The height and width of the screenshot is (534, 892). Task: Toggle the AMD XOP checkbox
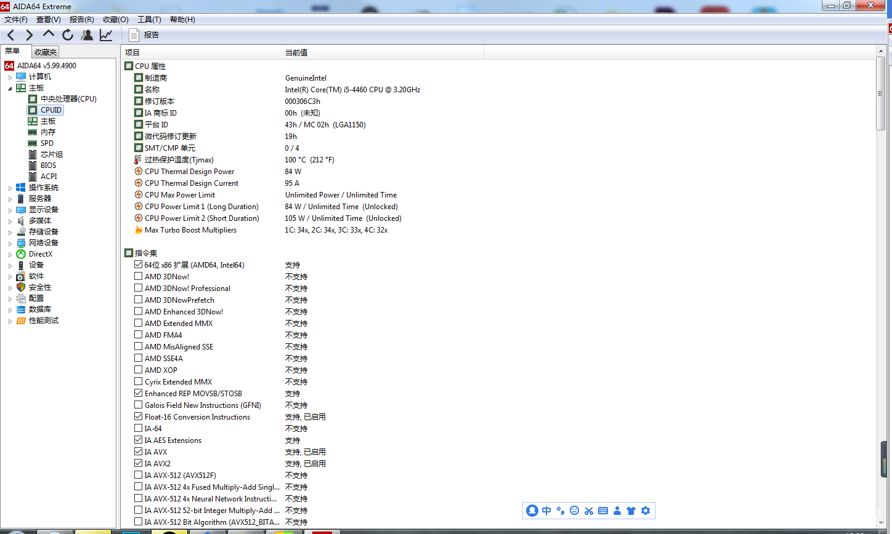coord(138,370)
